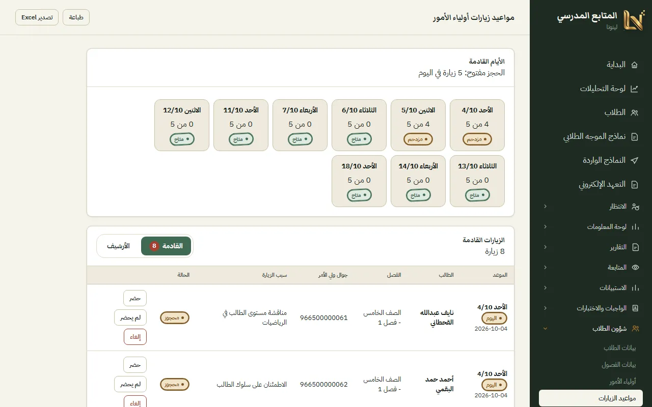The width and height of the screenshot is (652, 407).
Task: Click the icon beside الانتظار in sidebar
Action: [635, 207]
